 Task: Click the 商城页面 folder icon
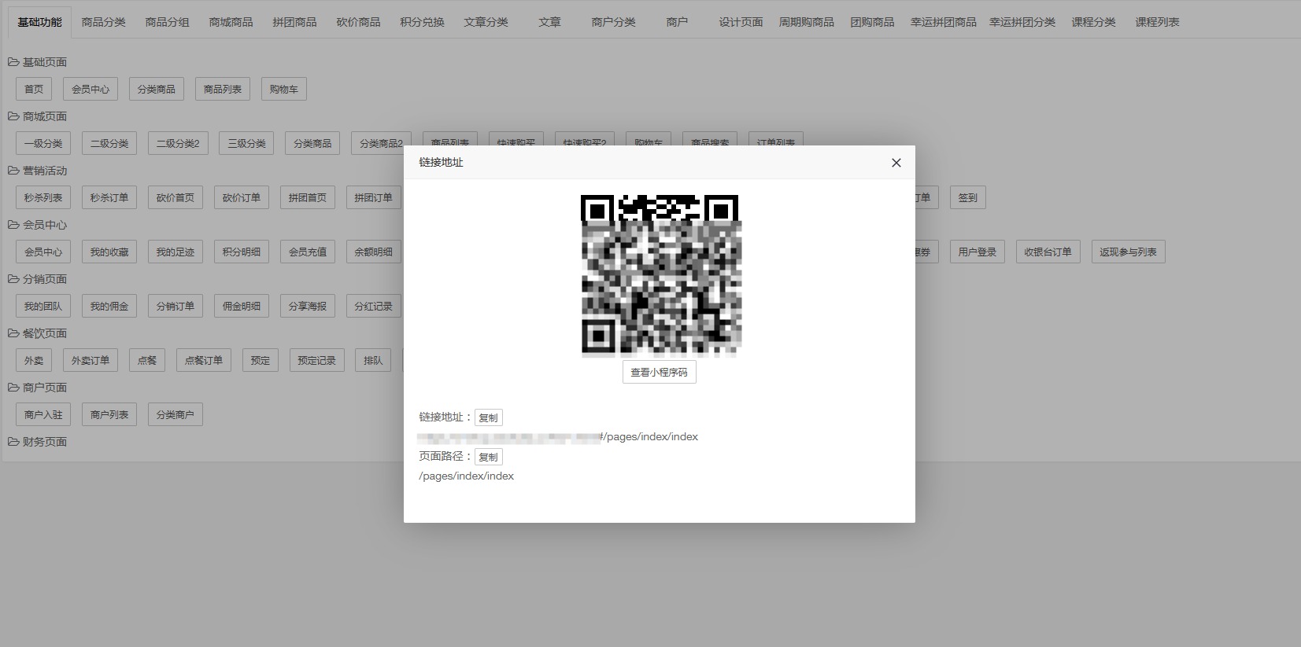tap(13, 116)
